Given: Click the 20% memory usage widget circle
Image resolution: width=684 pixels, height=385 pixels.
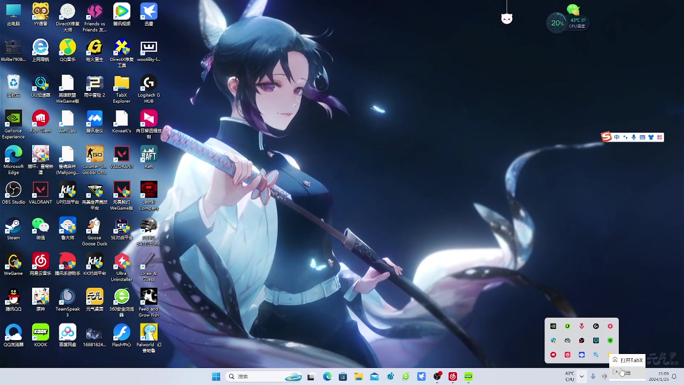Looking at the screenshot, I should coord(557,23).
